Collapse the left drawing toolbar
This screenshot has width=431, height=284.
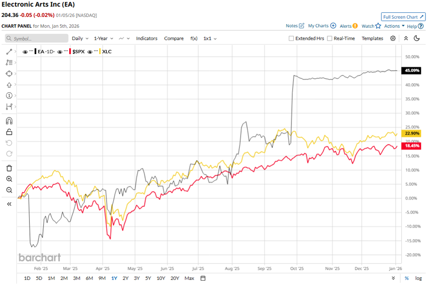pos(9,204)
